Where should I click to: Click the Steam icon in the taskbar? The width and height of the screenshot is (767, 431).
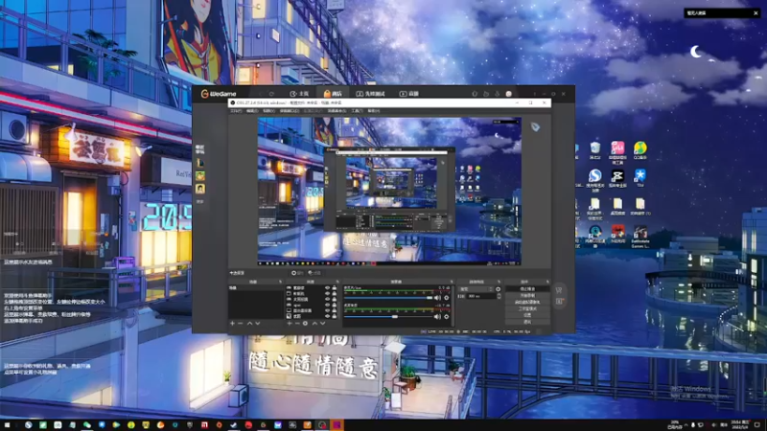(233, 424)
